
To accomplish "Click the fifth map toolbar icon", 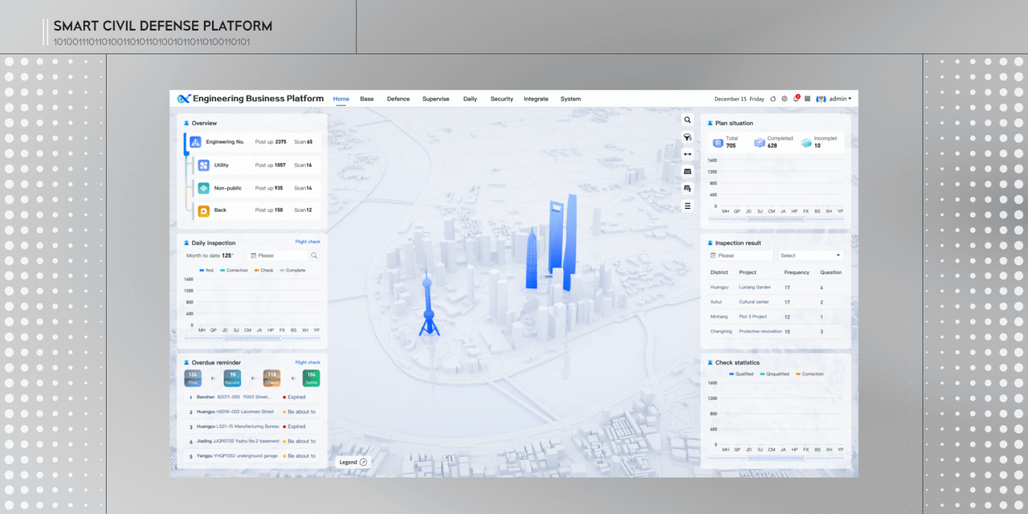I will (x=687, y=189).
